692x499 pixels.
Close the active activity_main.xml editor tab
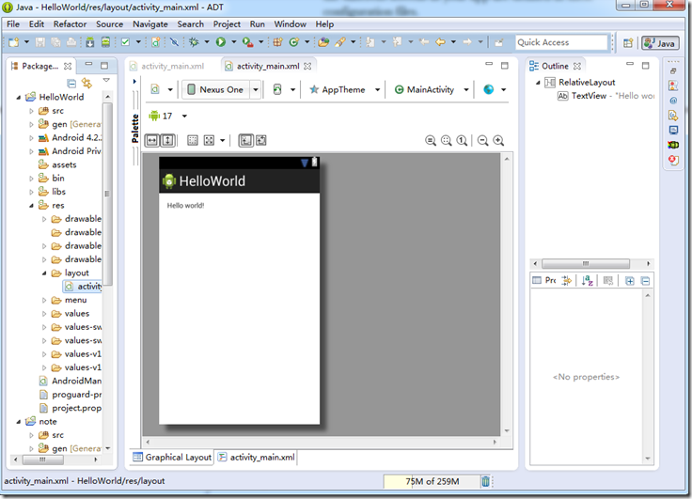point(307,66)
